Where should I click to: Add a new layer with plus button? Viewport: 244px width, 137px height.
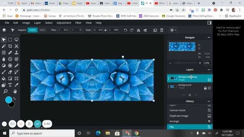(x=190, y=95)
